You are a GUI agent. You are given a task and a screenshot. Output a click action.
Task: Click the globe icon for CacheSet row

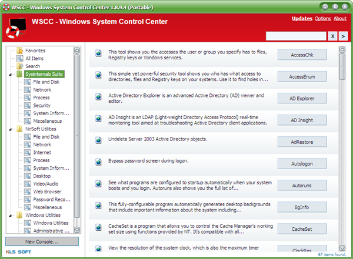click(99, 227)
